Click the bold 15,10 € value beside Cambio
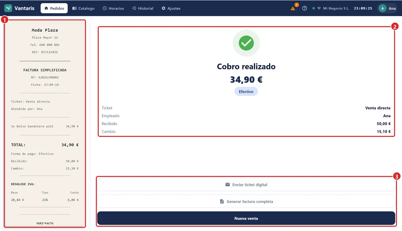This screenshot has height=231, width=402. pyautogui.click(x=384, y=132)
